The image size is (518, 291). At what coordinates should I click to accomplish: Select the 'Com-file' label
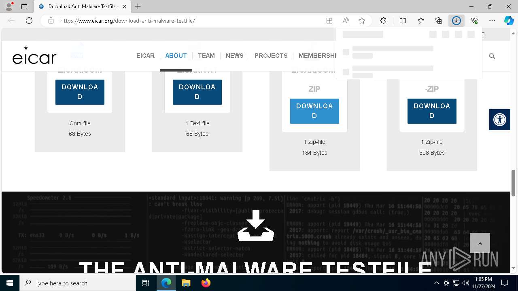[80, 123]
